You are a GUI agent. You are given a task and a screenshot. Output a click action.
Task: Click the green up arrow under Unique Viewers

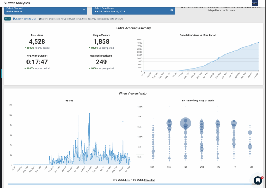[89, 48]
